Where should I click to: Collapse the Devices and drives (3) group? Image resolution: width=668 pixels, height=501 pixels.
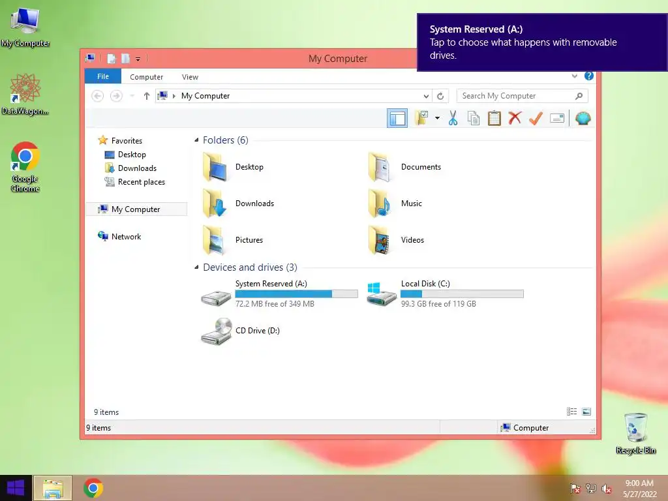pos(196,267)
